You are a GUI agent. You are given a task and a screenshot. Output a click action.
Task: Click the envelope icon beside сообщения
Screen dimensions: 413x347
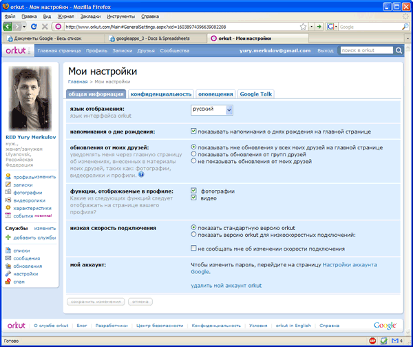click(x=8, y=258)
